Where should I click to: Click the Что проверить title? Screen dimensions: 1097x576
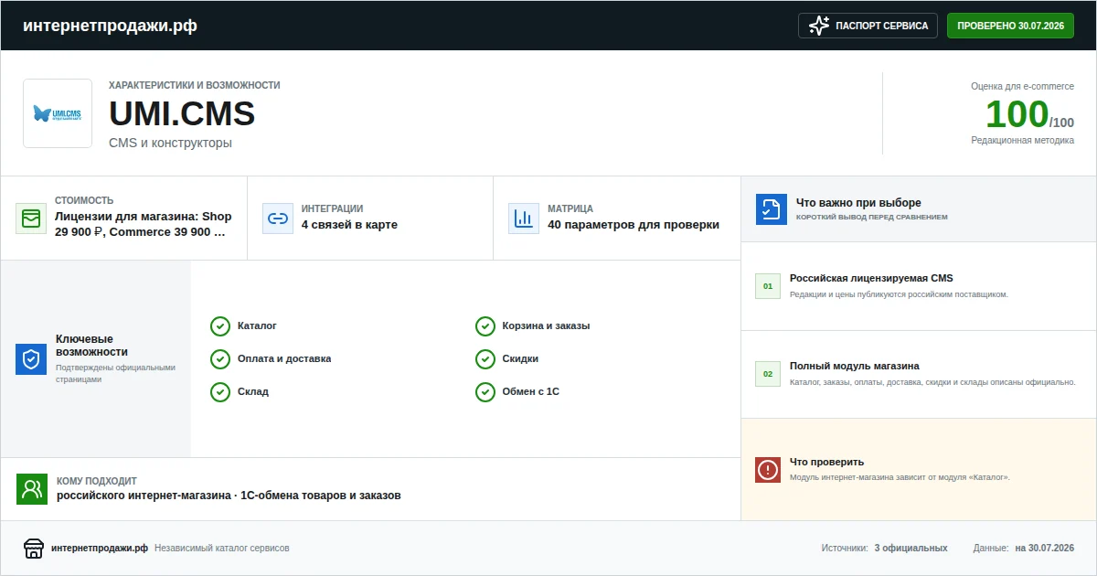[x=826, y=462]
